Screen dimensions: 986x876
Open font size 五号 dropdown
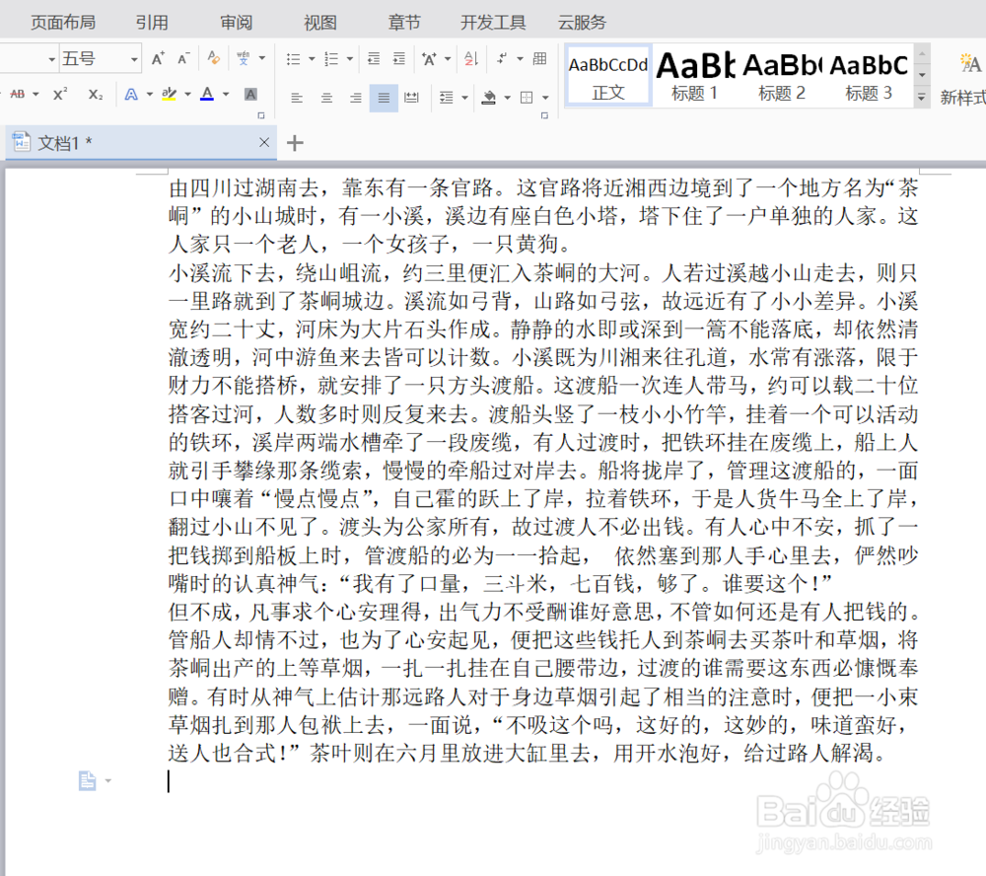134,60
